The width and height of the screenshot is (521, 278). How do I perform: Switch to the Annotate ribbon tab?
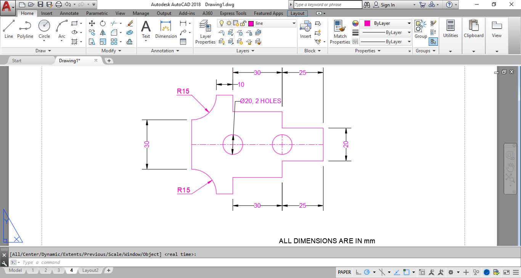(x=69, y=13)
